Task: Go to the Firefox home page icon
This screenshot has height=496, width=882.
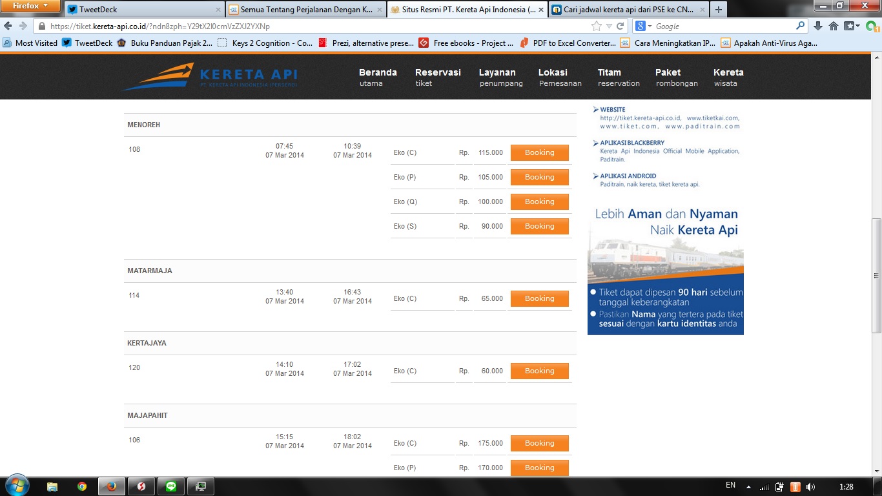Action: coord(834,26)
